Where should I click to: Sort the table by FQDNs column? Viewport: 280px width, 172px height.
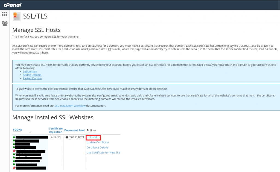[x=17, y=130]
